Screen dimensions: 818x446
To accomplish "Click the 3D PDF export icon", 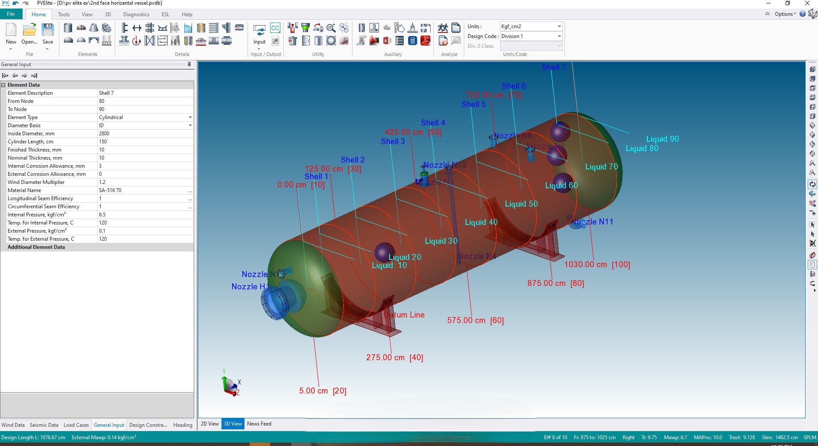I will (x=425, y=41).
